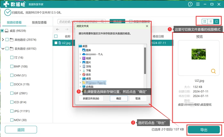Open the help question mark icon
The height and width of the screenshot is (137, 224).
coord(190,4)
